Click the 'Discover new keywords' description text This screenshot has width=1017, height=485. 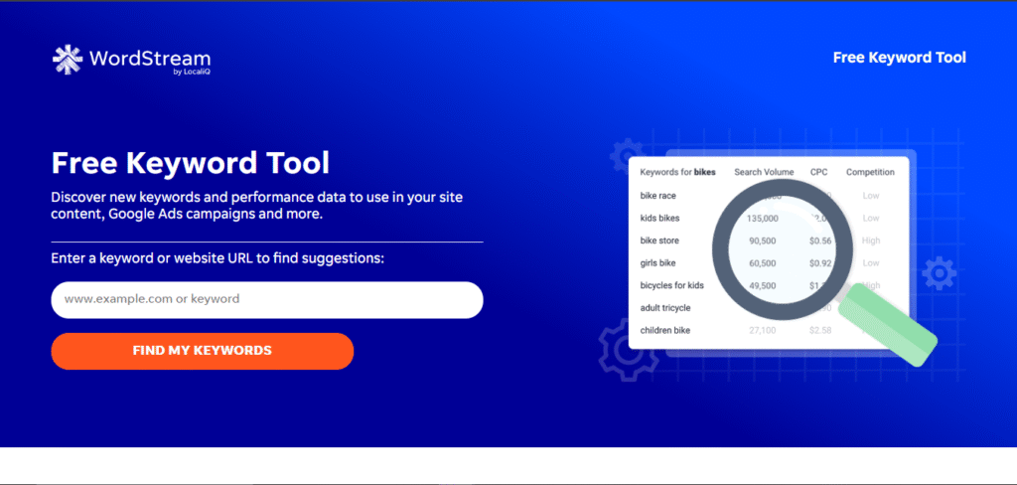[x=257, y=205]
